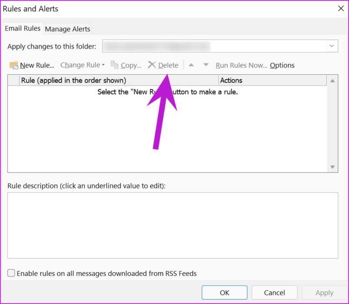This screenshot has width=349, height=304.
Task: Open the Apply changes folder dropdown
Action: tap(332, 46)
